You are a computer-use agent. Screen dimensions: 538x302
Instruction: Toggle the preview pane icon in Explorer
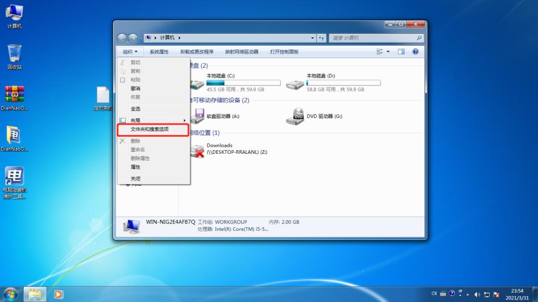point(401,51)
